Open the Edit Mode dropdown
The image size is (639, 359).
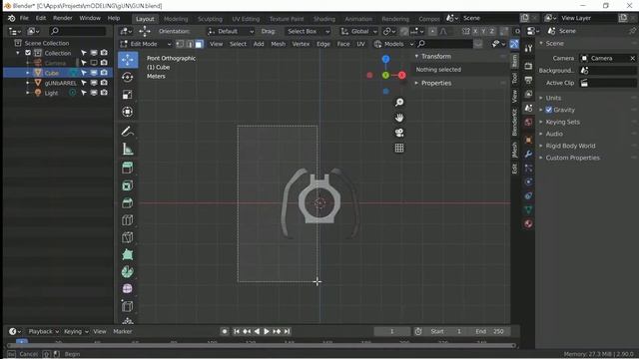pos(145,44)
